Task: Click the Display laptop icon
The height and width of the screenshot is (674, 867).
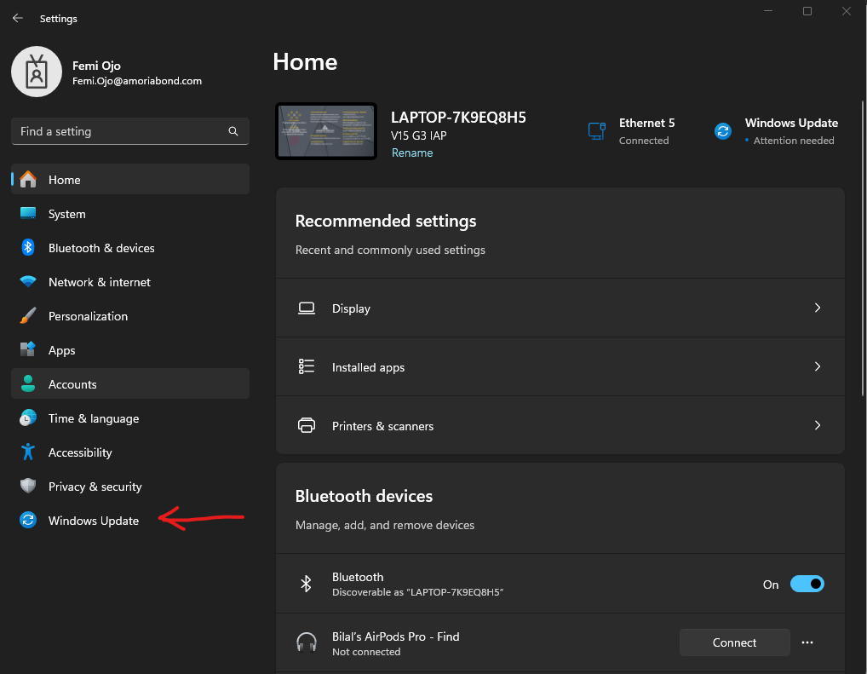Action: pyautogui.click(x=307, y=308)
